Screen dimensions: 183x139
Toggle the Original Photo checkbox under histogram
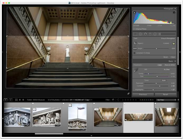134,29
